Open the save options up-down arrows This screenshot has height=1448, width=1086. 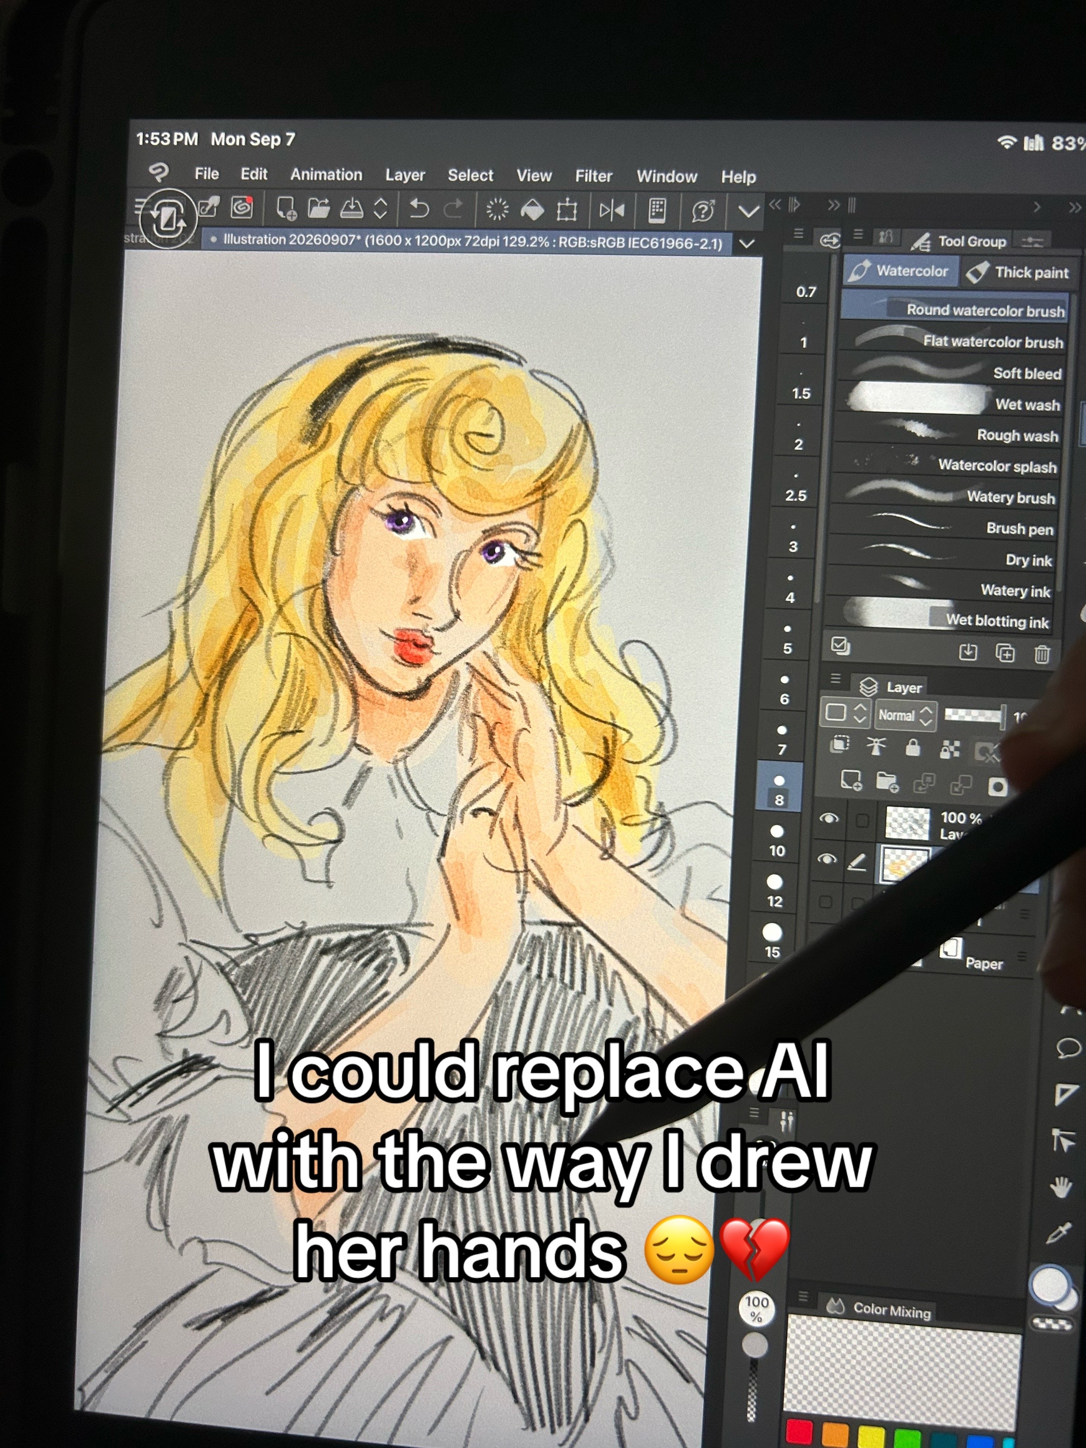[380, 208]
